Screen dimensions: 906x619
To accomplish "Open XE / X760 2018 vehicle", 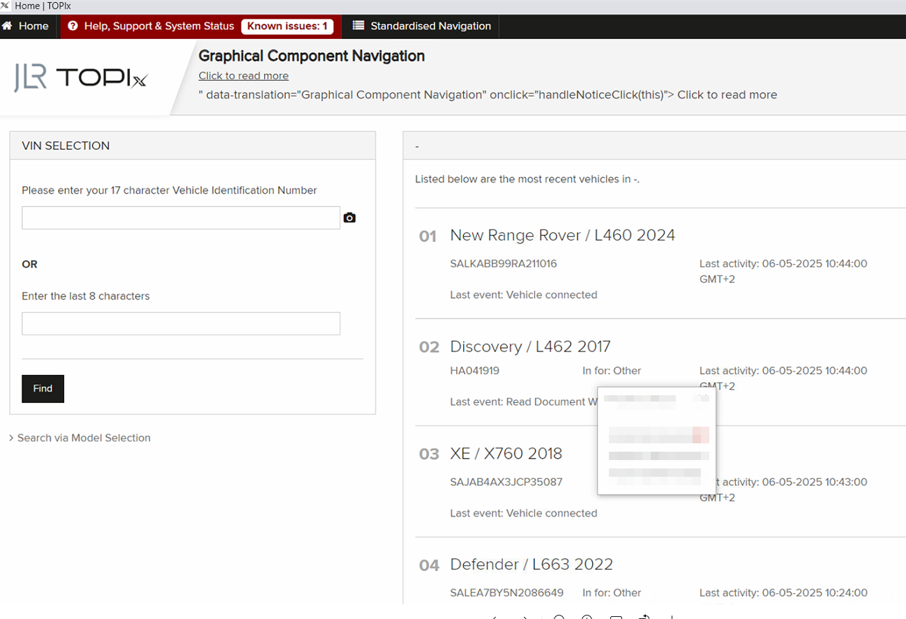I will tap(506, 454).
